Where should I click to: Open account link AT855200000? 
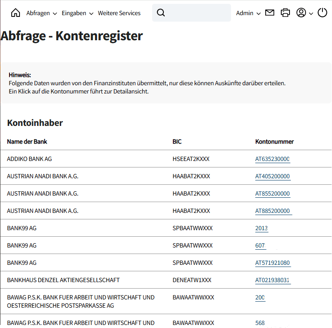[273, 193]
